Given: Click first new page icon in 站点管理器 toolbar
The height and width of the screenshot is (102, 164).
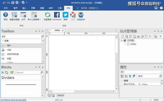Looking at the screenshot, I should point(123,36).
